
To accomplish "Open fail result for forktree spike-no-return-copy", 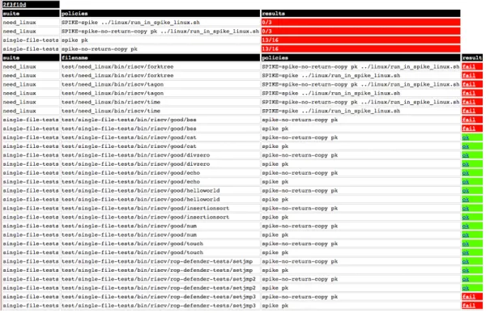I will 468,66.
